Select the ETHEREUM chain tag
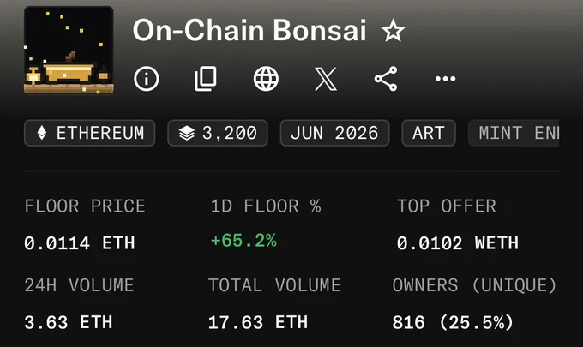The image size is (583, 347). [x=90, y=133]
